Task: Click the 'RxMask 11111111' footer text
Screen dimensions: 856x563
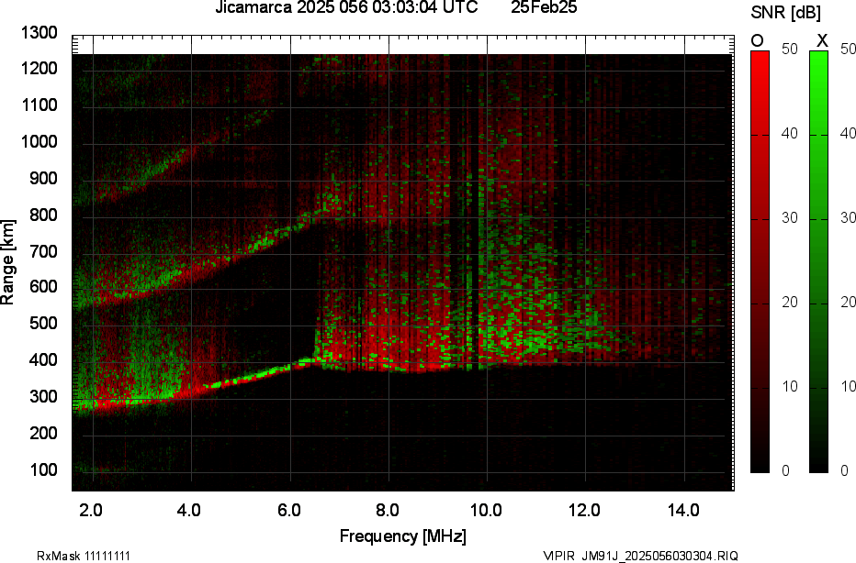Action: point(84,556)
